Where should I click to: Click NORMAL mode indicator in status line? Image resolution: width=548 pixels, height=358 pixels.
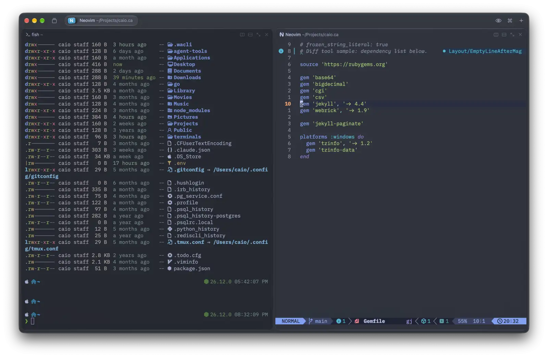click(290, 321)
